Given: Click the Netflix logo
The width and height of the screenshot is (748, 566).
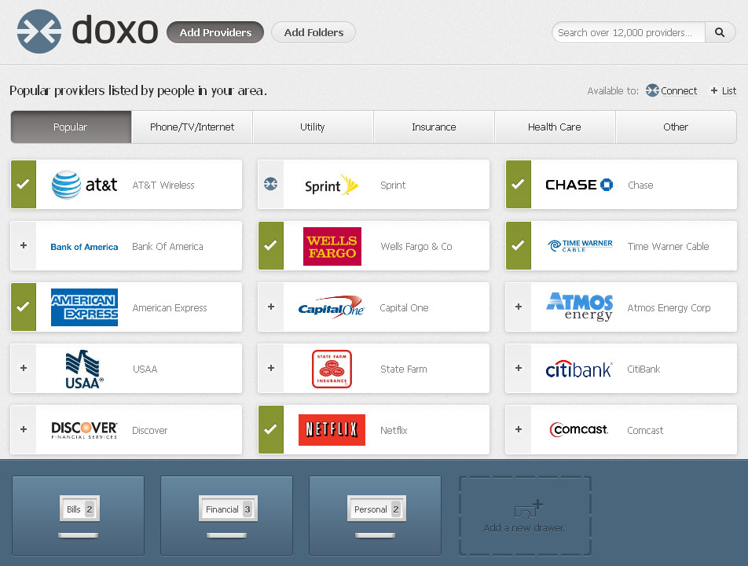Looking at the screenshot, I should [332, 430].
